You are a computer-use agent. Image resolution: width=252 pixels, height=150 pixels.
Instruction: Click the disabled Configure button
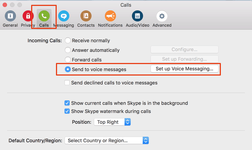tap(185, 50)
